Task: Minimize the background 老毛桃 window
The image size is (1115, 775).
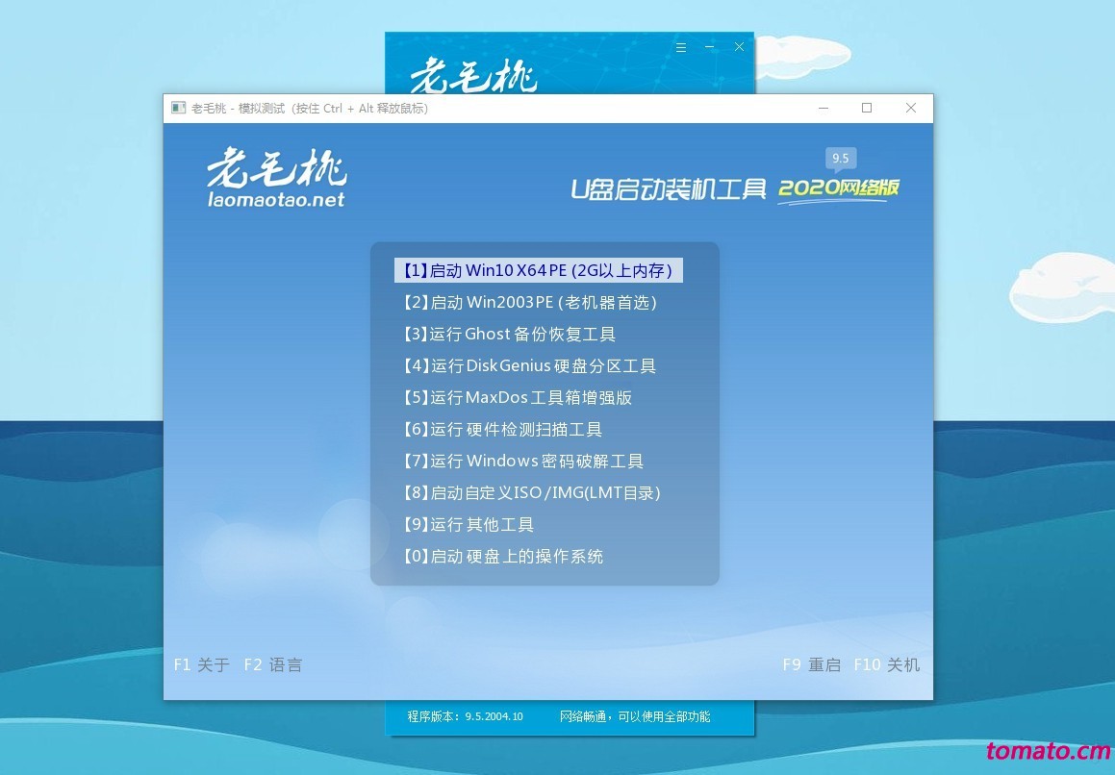Action: pos(710,47)
